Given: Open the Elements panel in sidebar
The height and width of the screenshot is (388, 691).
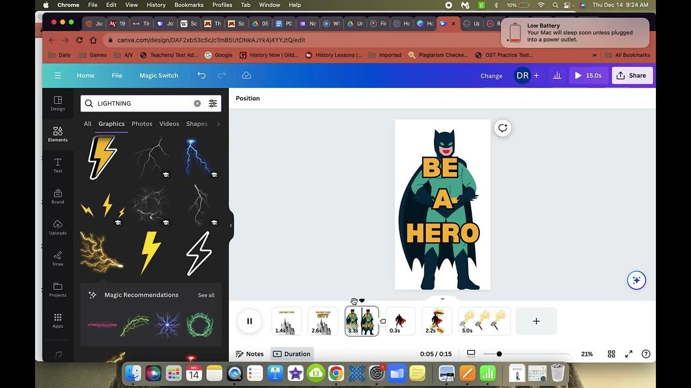Looking at the screenshot, I should (58, 134).
